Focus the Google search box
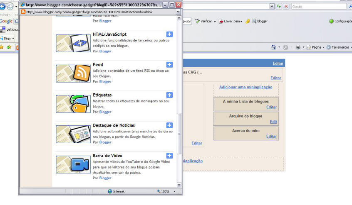Screen dimensions: 352x205 319,7
